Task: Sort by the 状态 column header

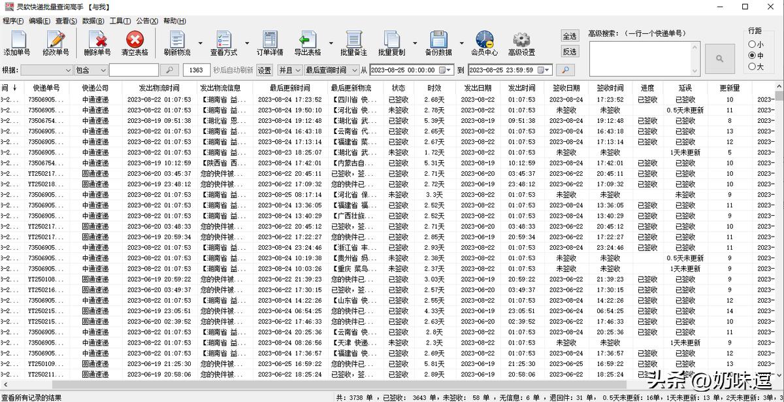Action: (x=399, y=88)
